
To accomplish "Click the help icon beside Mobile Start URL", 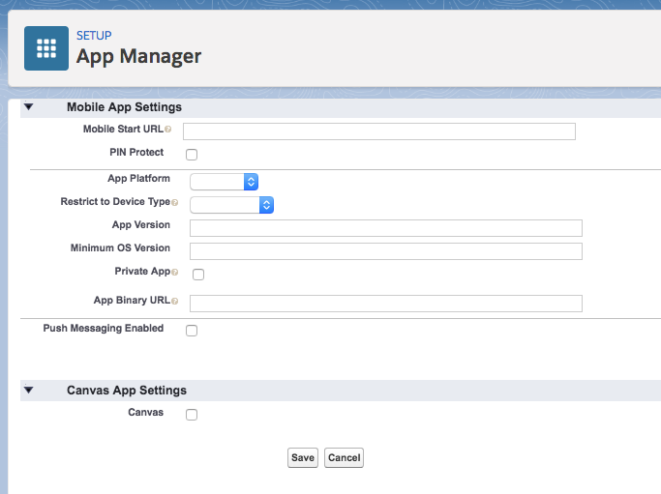I will coord(168,130).
